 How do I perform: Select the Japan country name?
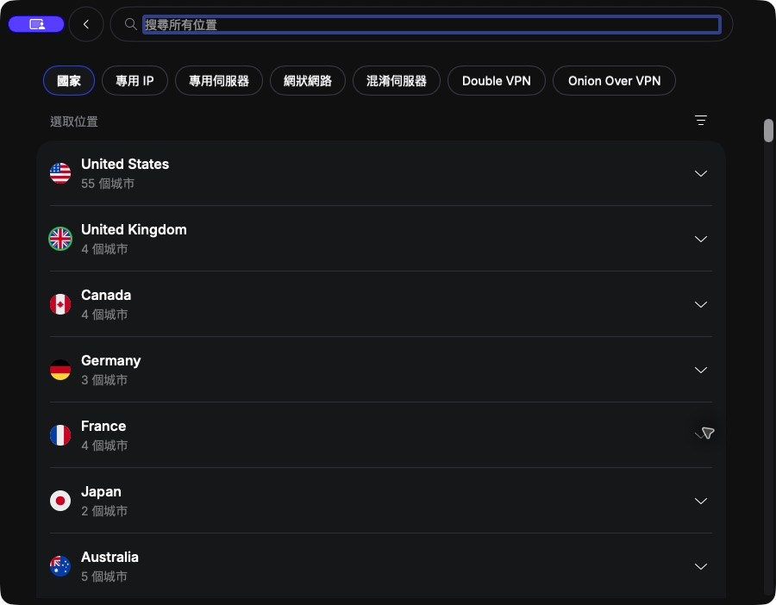click(102, 492)
